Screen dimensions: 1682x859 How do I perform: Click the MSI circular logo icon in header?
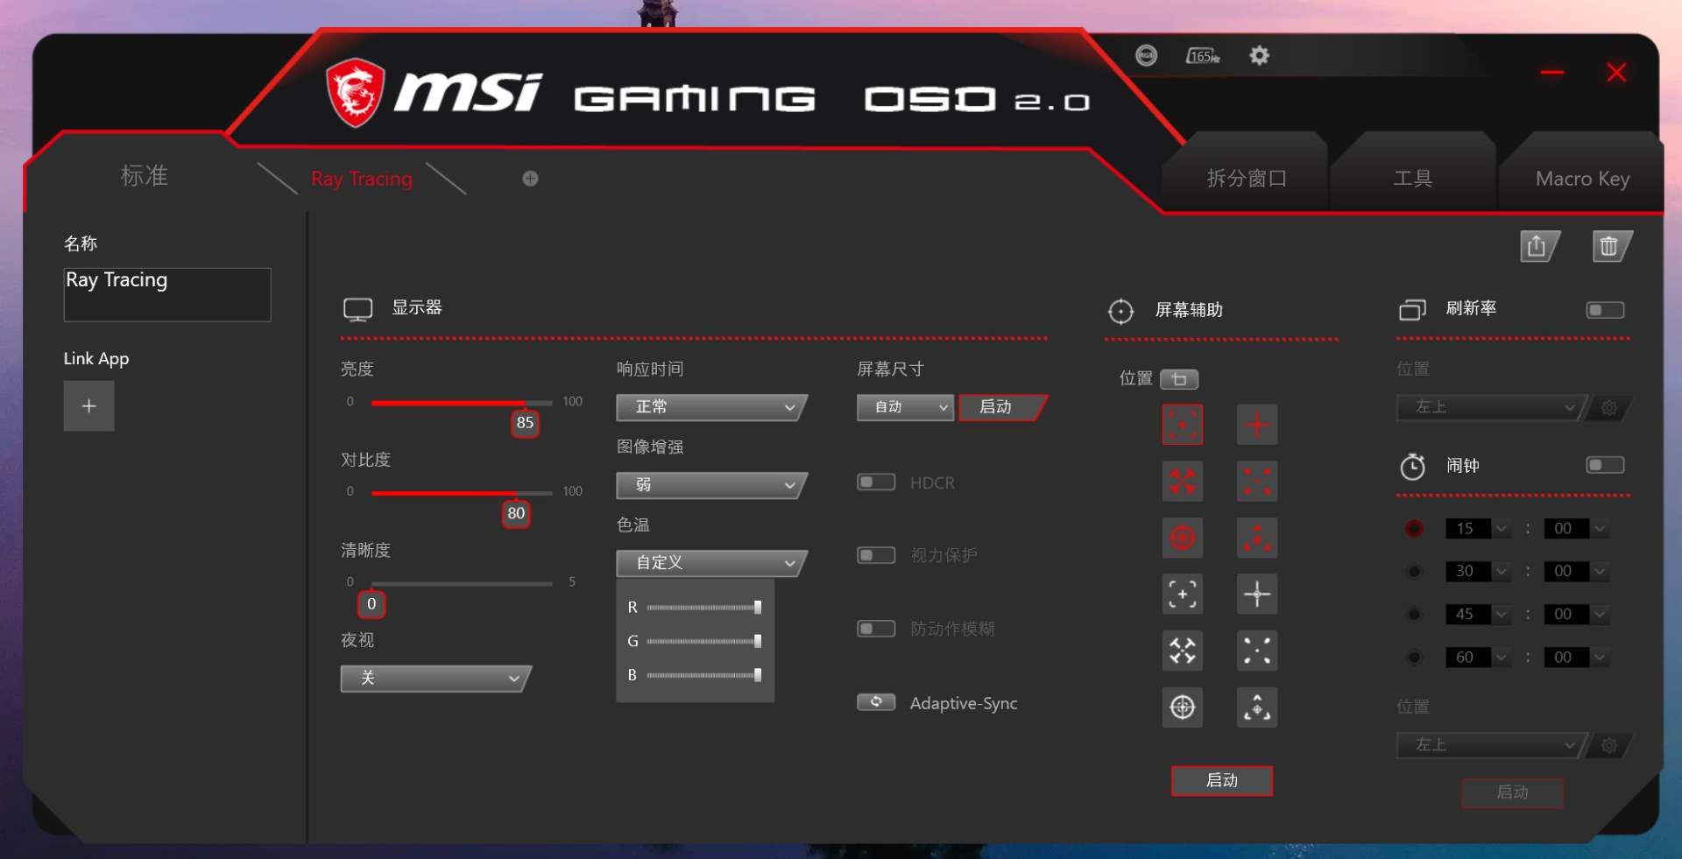pos(1146,56)
